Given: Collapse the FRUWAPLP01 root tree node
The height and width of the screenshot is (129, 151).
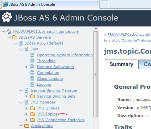Looking at the screenshot, I should [x=3, y=31].
